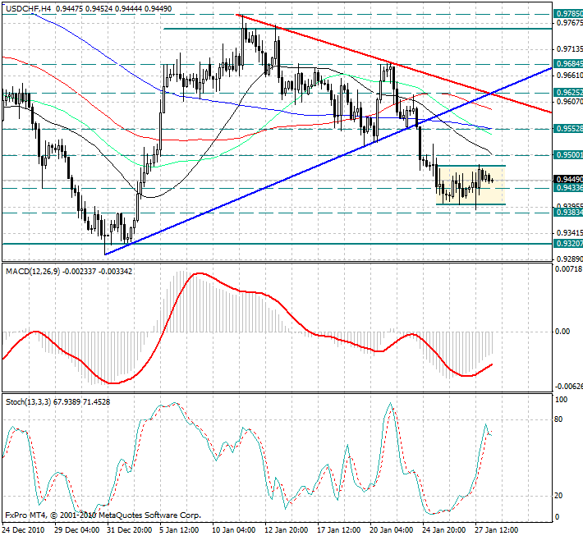The width and height of the screenshot is (583, 536).
Task: Click the 10 Jan 04:00 date label
Action: [233, 529]
